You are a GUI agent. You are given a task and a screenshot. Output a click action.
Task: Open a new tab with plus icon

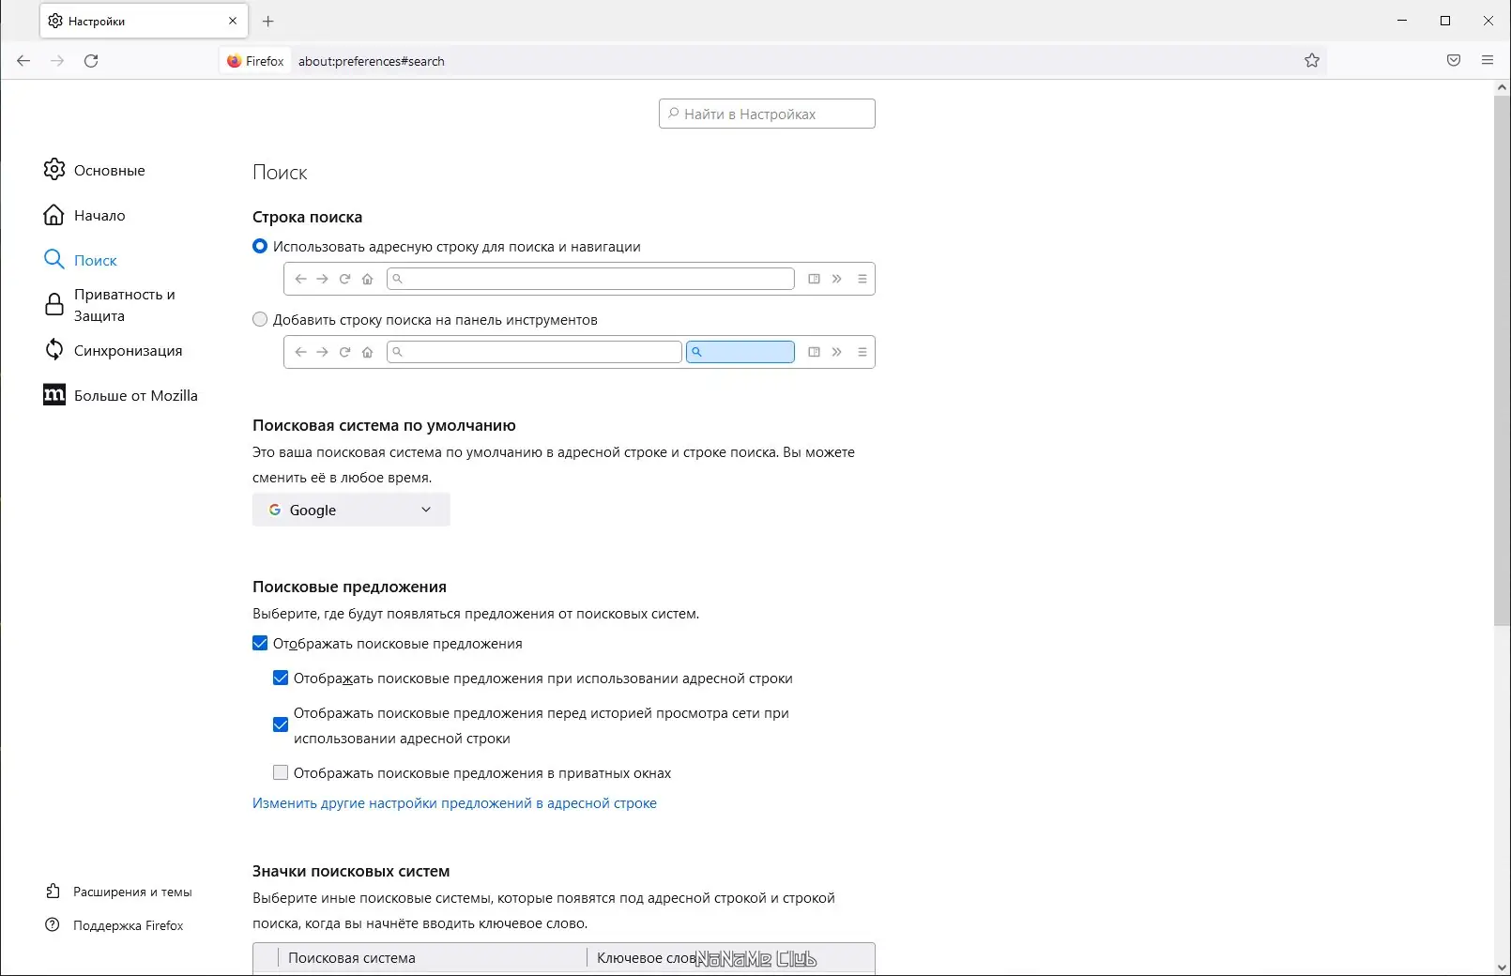pyautogui.click(x=268, y=21)
